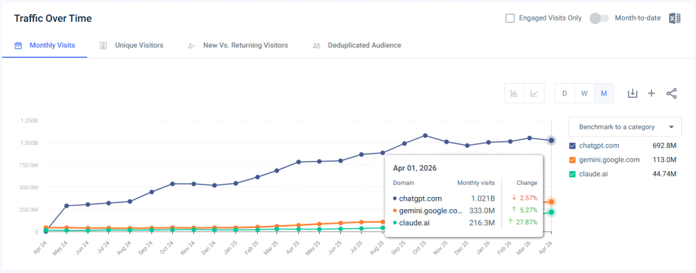This screenshot has width=696, height=273.
Task: Click 333.0M monthly visits in tooltip
Action: [482, 211]
